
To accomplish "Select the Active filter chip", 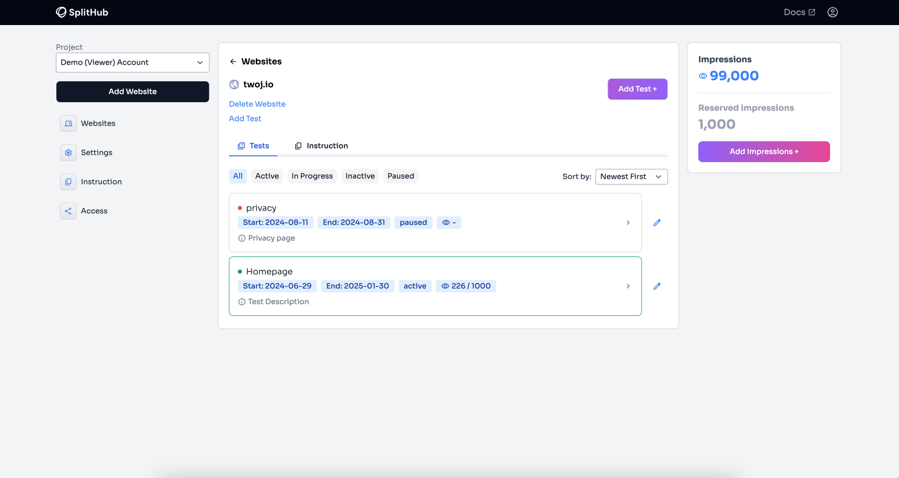I will 267,176.
